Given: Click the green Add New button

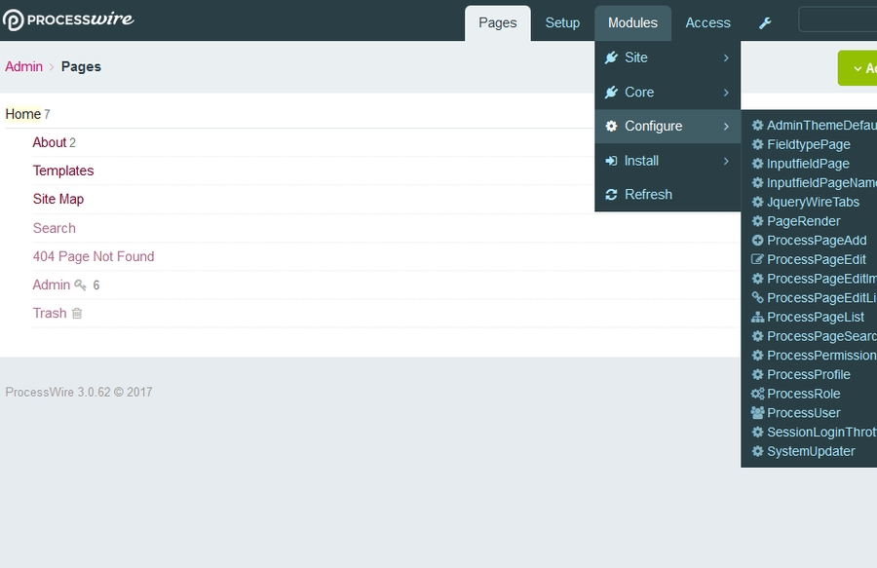Looking at the screenshot, I should (858, 68).
